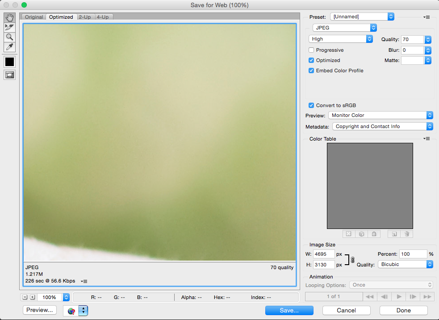The height and width of the screenshot is (320, 439).
Task: Toggle slices visibility icon
Action: (9, 75)
